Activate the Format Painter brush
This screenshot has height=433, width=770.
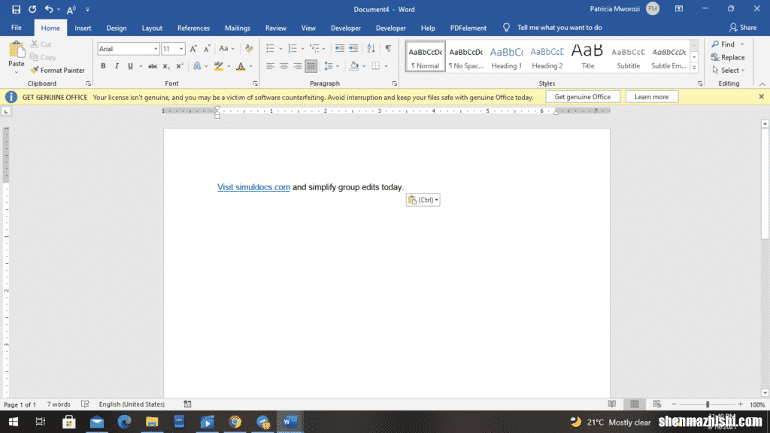[57, 70]
